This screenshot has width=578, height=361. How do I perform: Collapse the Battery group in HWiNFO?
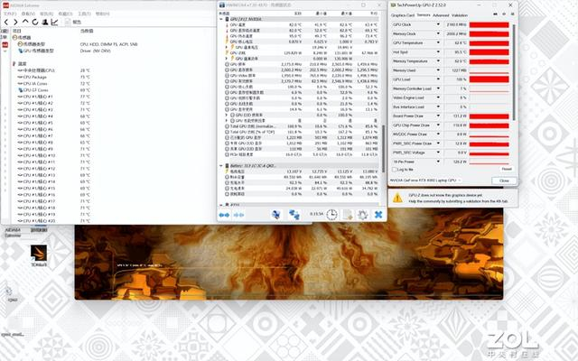click(221, 166)
